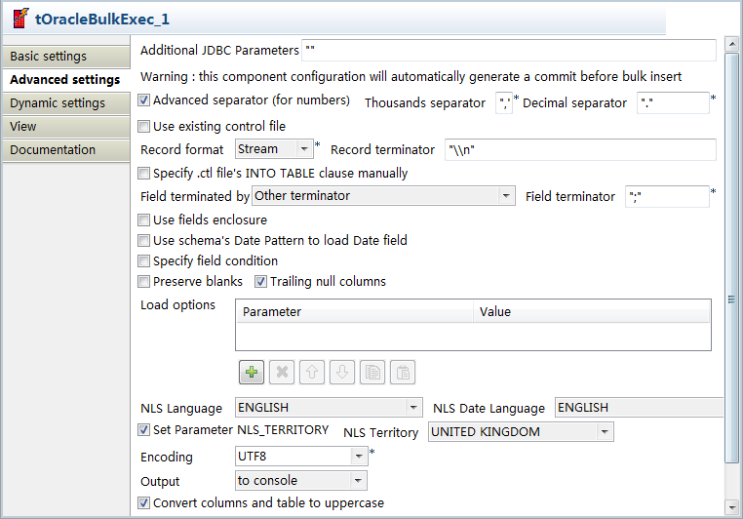The image size is (743, 519).
Task: Enable Preserve blanks option
Action: (144, 282)
